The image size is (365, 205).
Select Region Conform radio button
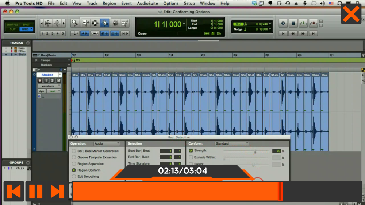click(x=74, y=170)
